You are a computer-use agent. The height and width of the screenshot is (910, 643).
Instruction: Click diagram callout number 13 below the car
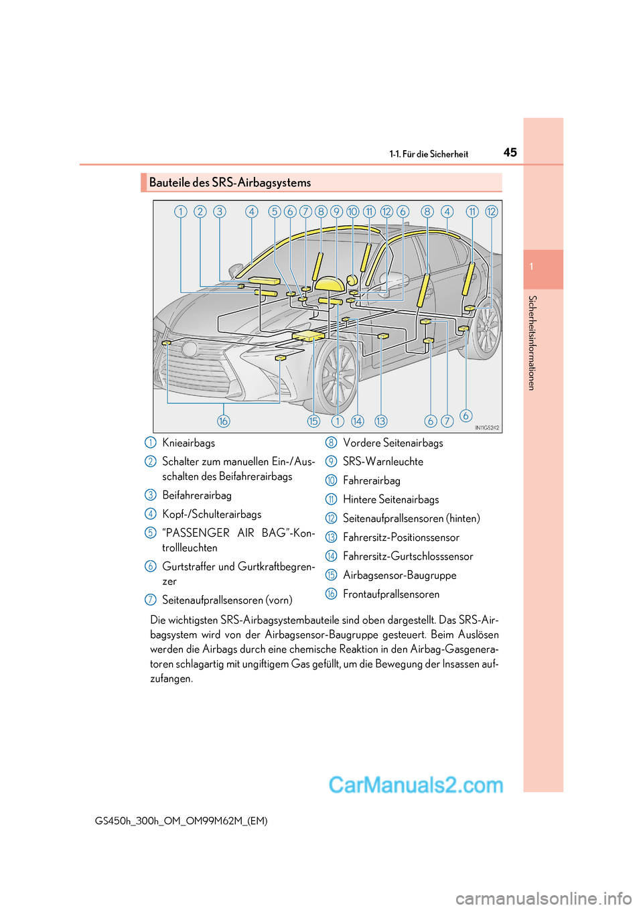(380, 421)
